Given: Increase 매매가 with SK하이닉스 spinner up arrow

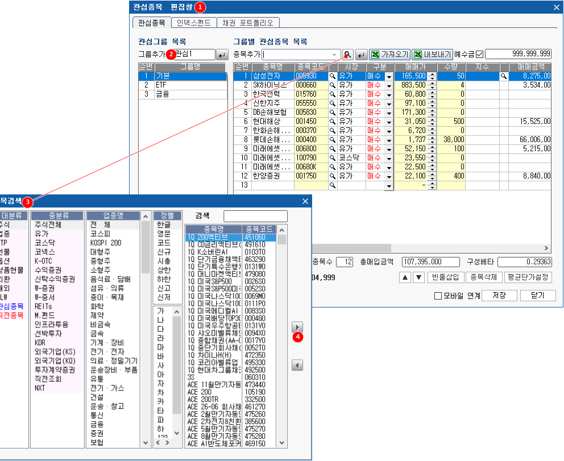Looking at the screenshot, I should [x=432, y=83].
